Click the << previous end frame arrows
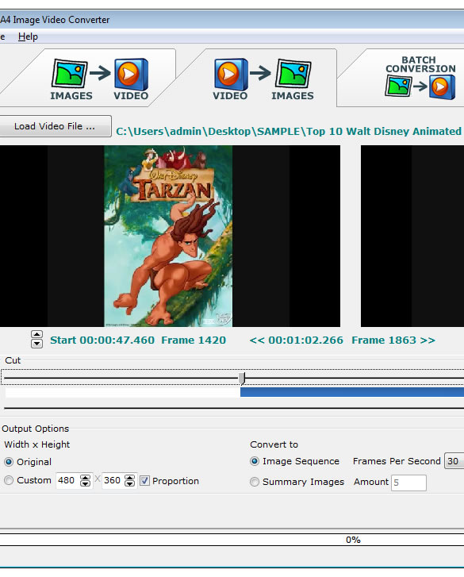 tap(257, 340)
